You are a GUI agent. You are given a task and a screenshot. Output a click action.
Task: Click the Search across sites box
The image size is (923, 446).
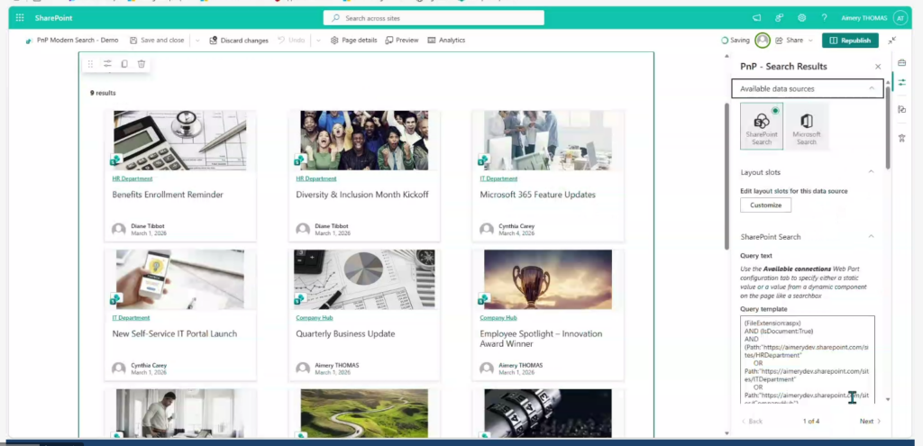coord(434,18)
